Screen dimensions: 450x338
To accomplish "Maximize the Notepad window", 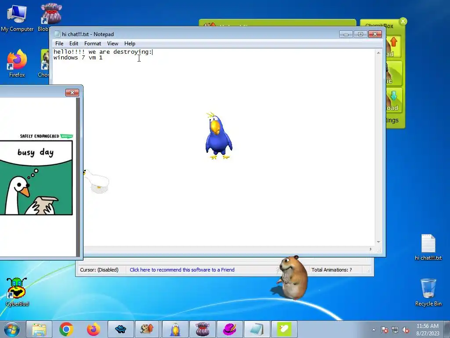I will [x=360, y=34].
